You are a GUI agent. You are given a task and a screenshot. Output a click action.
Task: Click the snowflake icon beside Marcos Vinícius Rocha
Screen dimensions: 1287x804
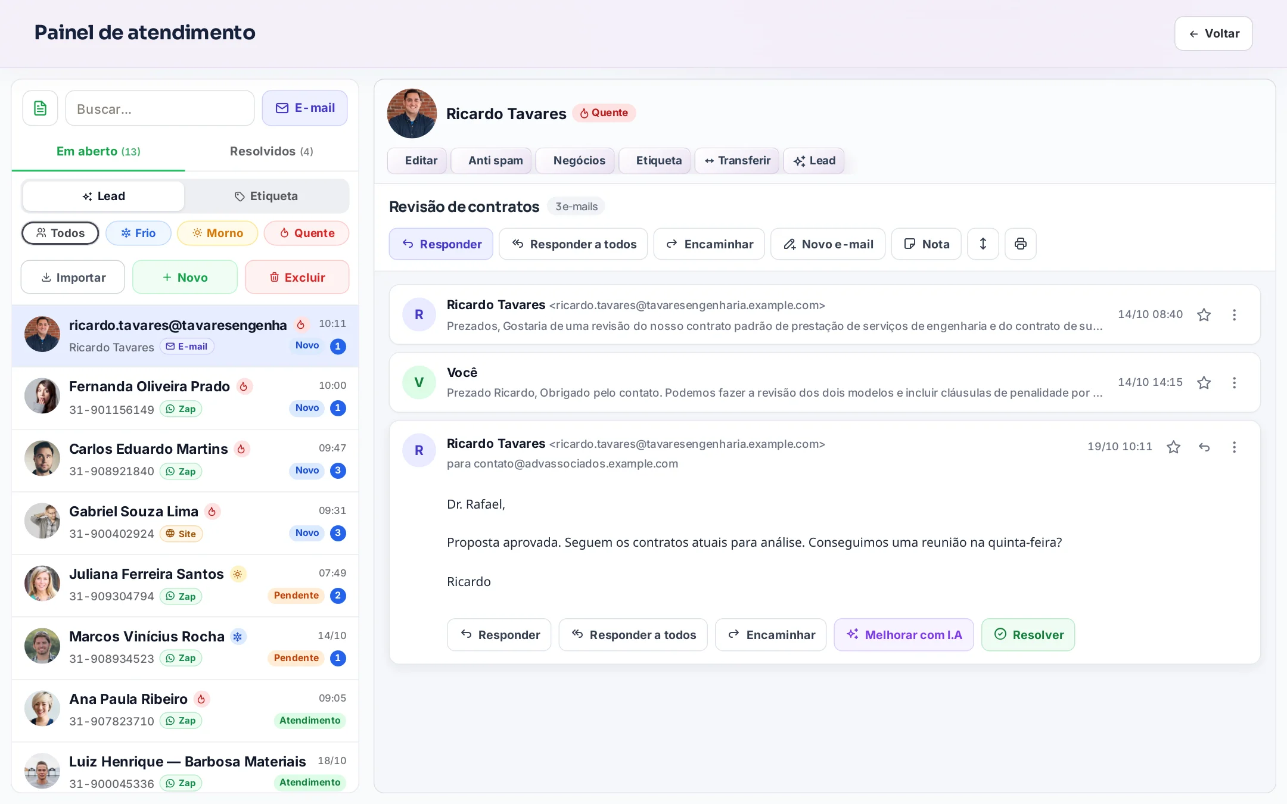point(238,637)
